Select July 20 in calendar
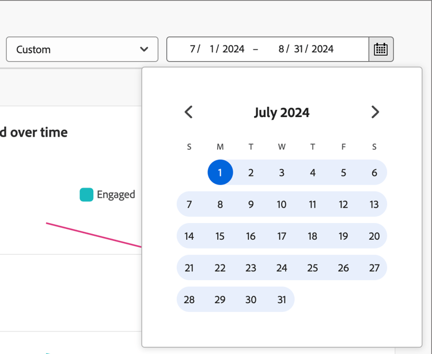This screenshot has height=354, width=432. pyautogui.click(x=374, y=236)
